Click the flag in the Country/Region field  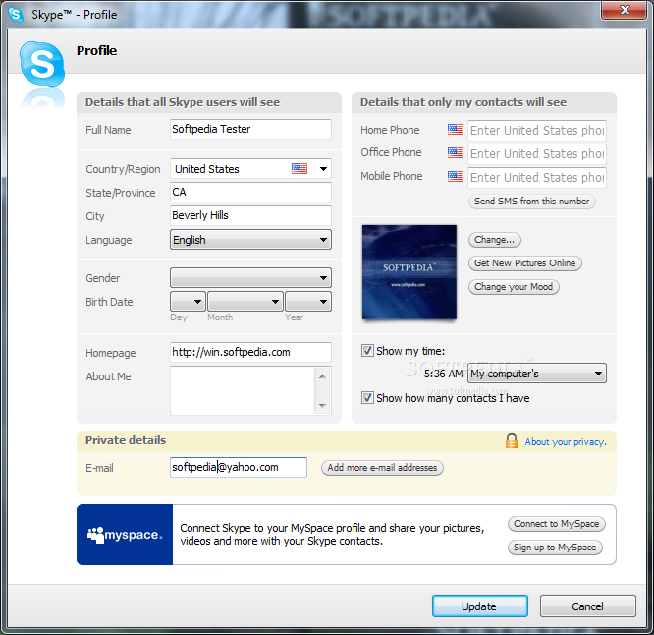300,169
